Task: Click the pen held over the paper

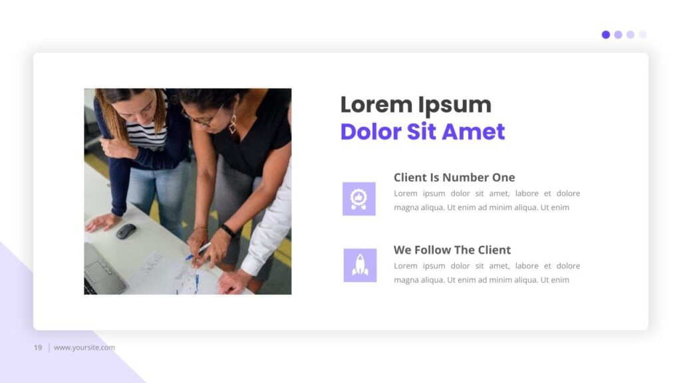Action: click(x=198, y=251)
